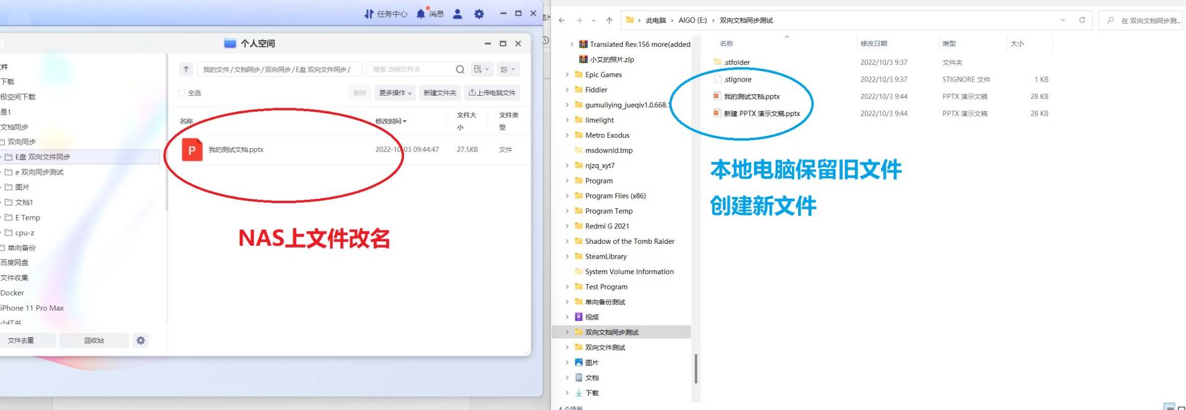Go forward in Explorer navigation

tap(579, 20)
